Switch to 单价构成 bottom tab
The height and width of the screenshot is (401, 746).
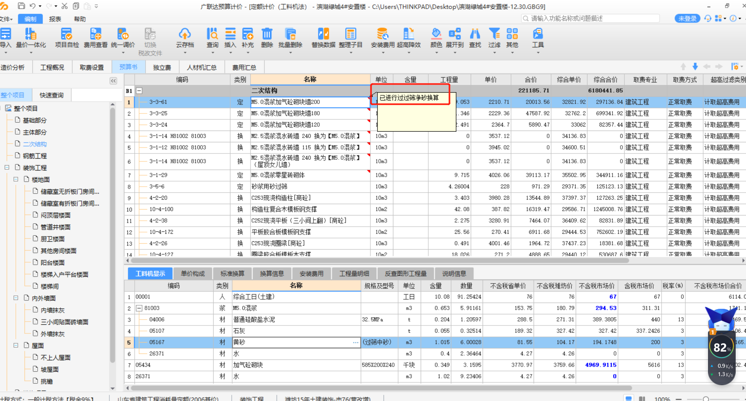tap(193, 274)
